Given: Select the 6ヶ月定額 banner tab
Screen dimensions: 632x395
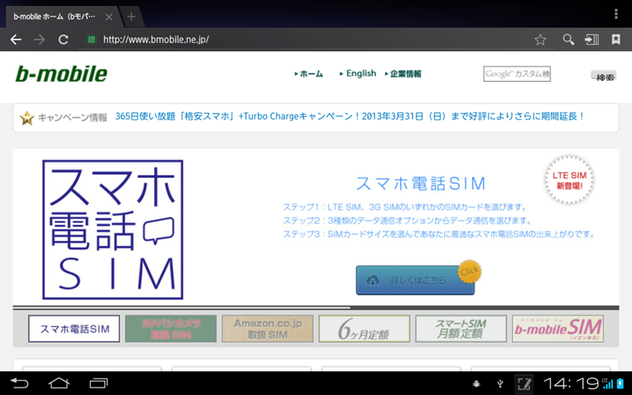Looking at the screenshot, I should [x=364, y=329].
